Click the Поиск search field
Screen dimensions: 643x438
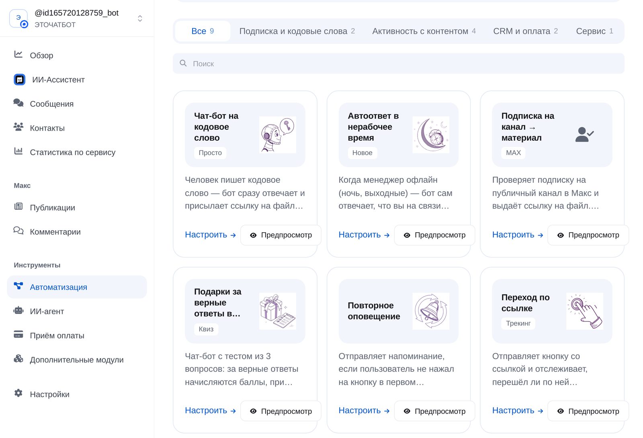point(399,63)
